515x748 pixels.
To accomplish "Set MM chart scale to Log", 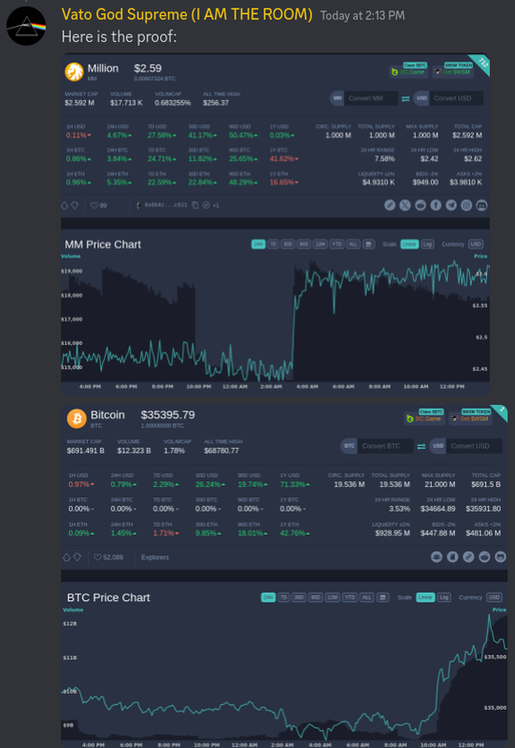I will point(428,244).
